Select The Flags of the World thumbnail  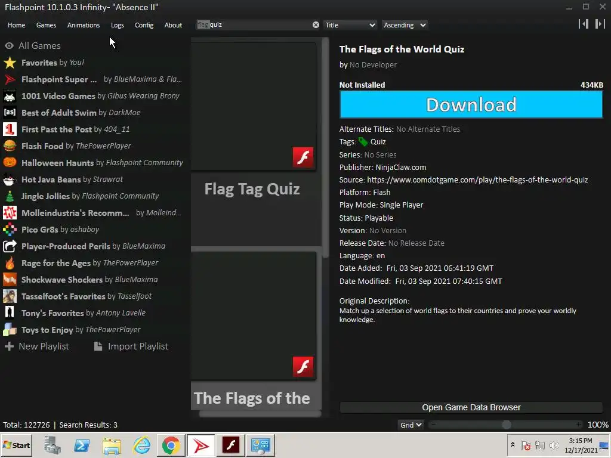pos(253,316)
